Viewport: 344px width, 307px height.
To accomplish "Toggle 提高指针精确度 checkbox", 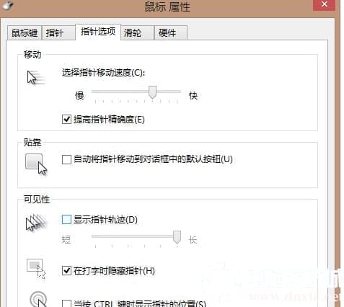I will click(x=66, y=119).
